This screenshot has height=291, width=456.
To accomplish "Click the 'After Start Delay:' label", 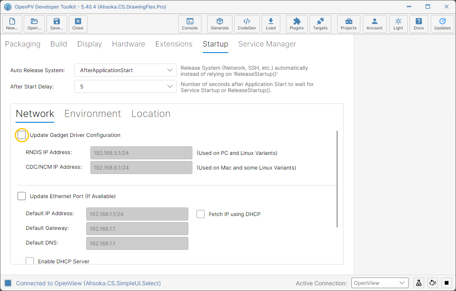I will 32,86.
